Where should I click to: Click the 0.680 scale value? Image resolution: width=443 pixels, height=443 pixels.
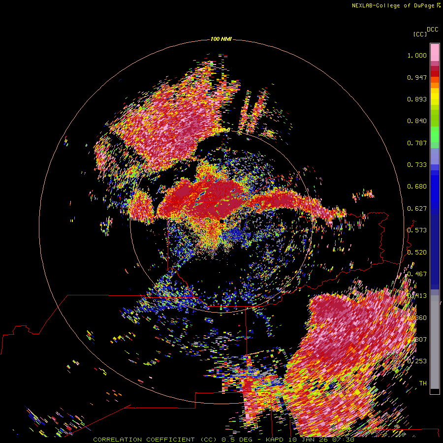pyautogui.click(x=417, y=187)
